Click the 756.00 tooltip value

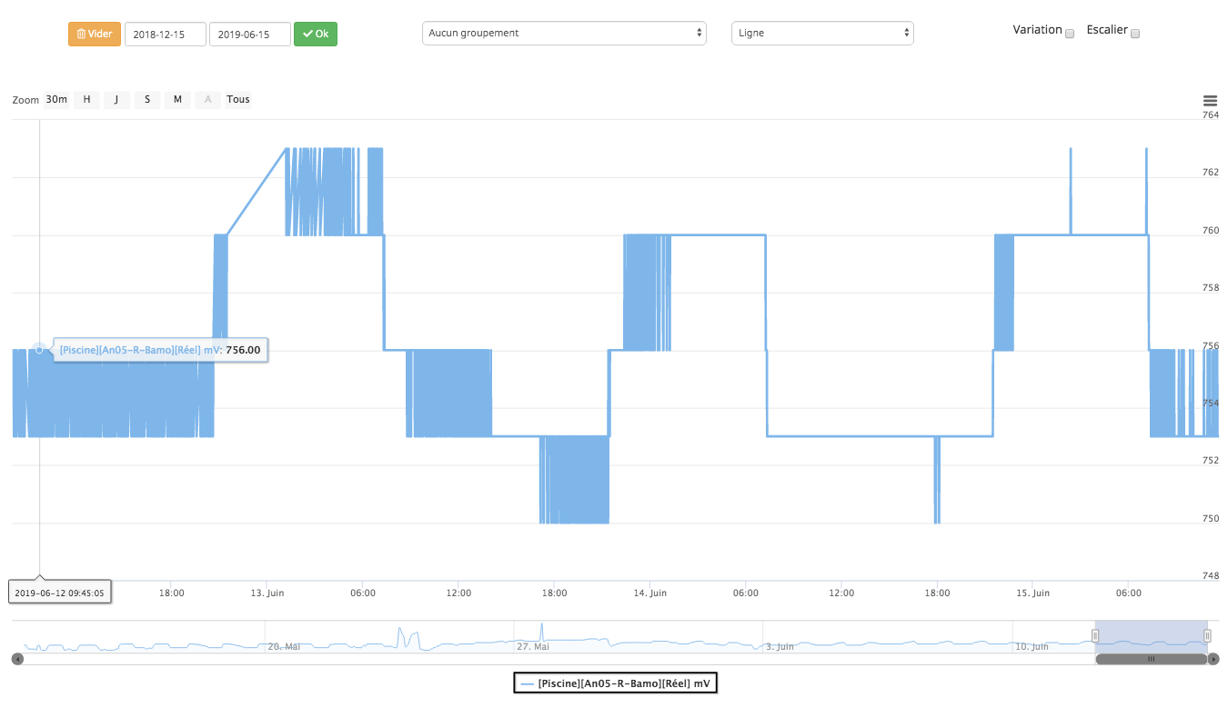[x=243, y=350]
